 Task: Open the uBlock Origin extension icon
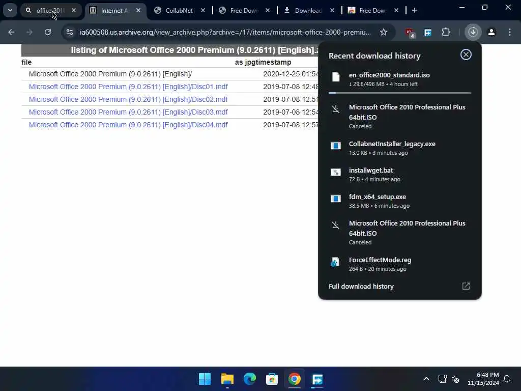pos(410,33)
